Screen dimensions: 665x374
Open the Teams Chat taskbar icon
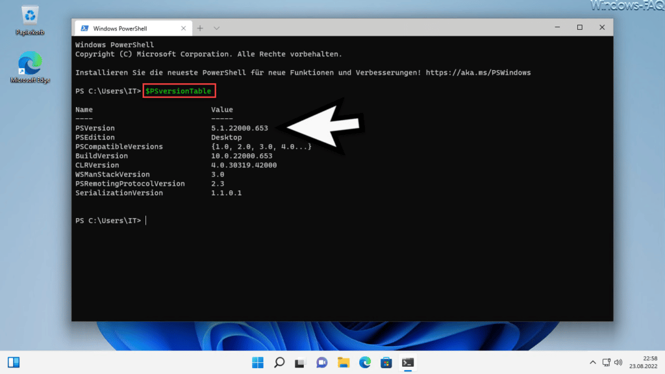coord(322,362)
